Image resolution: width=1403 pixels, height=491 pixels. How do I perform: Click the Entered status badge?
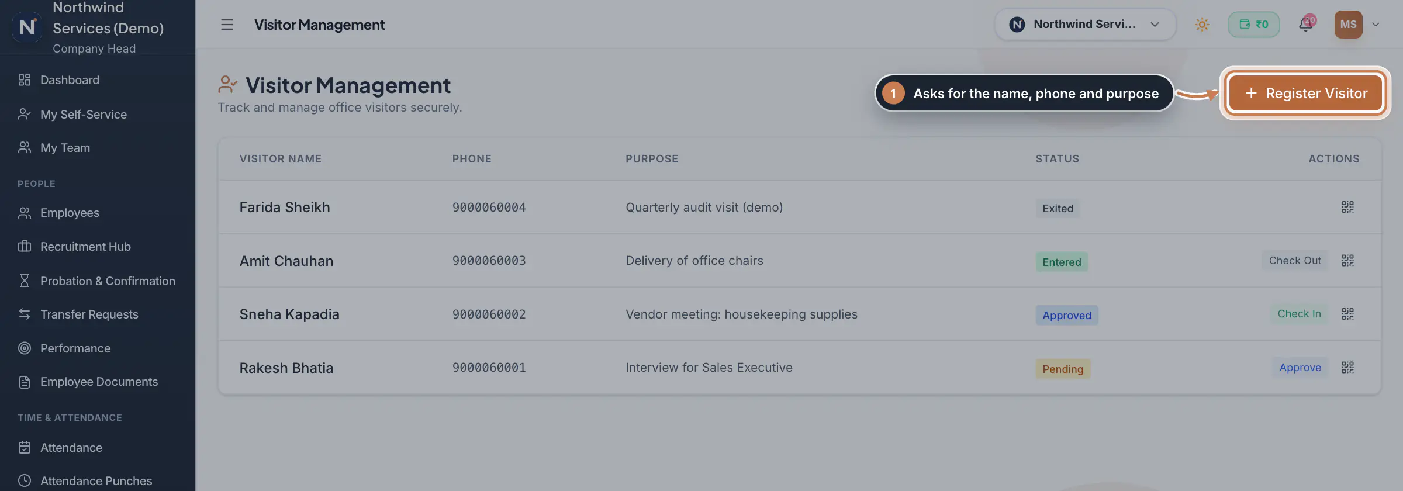(x=1062, y=262)
